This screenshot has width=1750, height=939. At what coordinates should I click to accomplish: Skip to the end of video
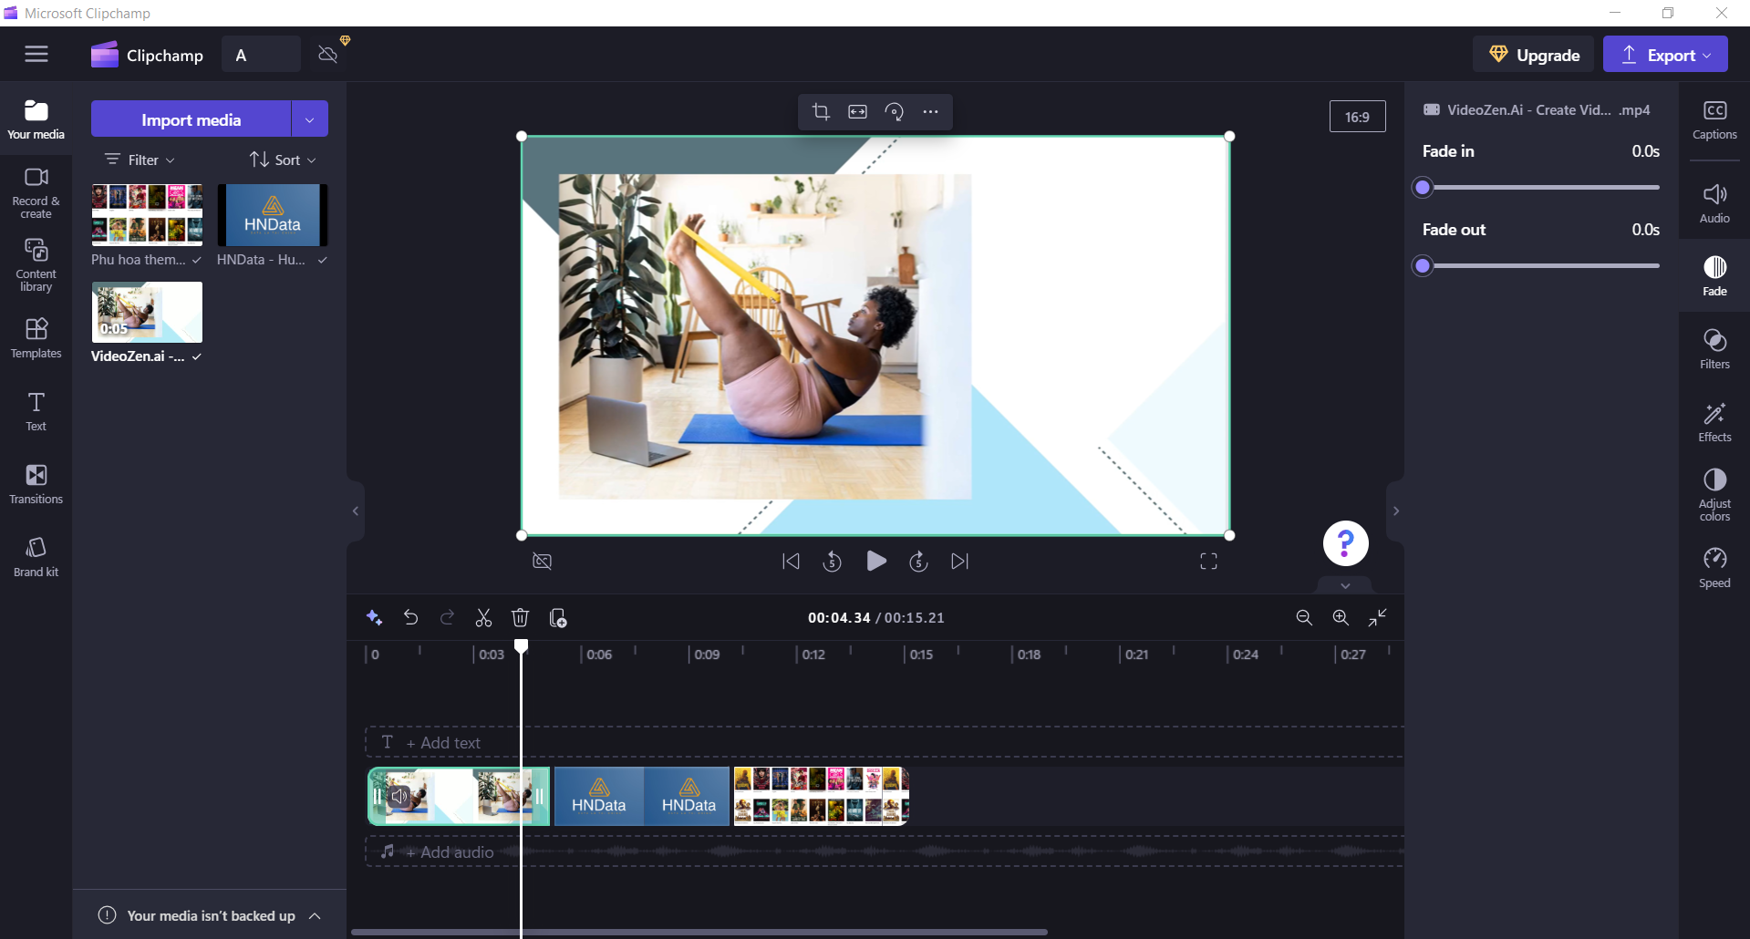(959, 562)
